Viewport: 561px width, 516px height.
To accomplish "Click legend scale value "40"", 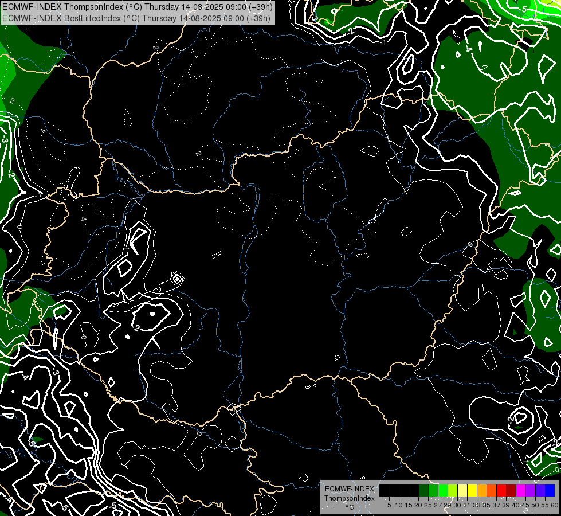I will tap(516, 505).
